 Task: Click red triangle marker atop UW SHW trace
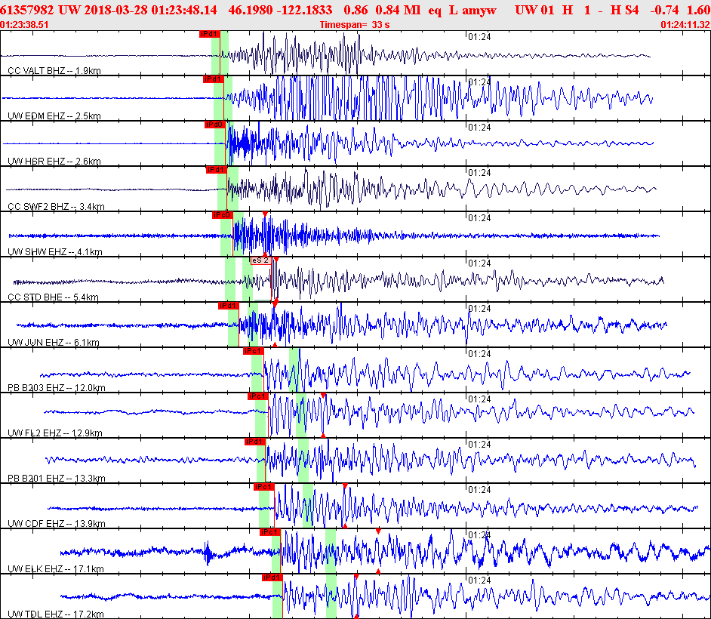(x=265, y=214)
